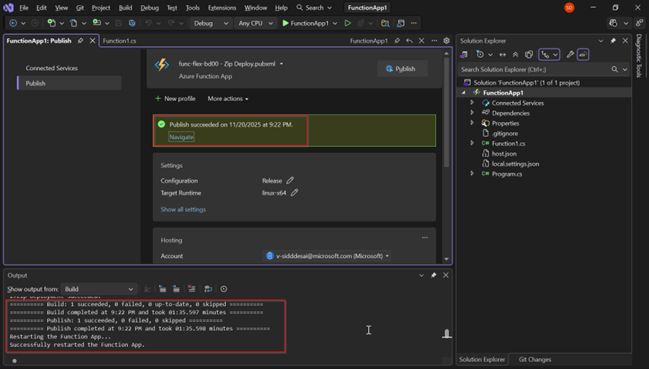The width and height of the screenshot is (649, 369).
Task: Open the Debug solution configuration dropdown
Action: [211, 24]
